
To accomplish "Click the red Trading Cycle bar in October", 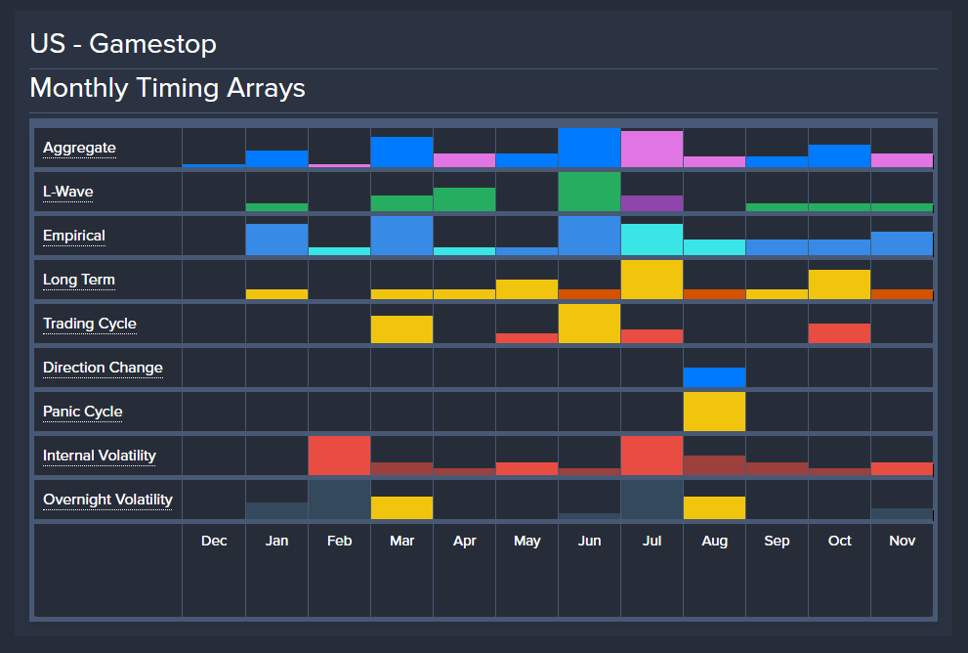I will click(840, 333).
